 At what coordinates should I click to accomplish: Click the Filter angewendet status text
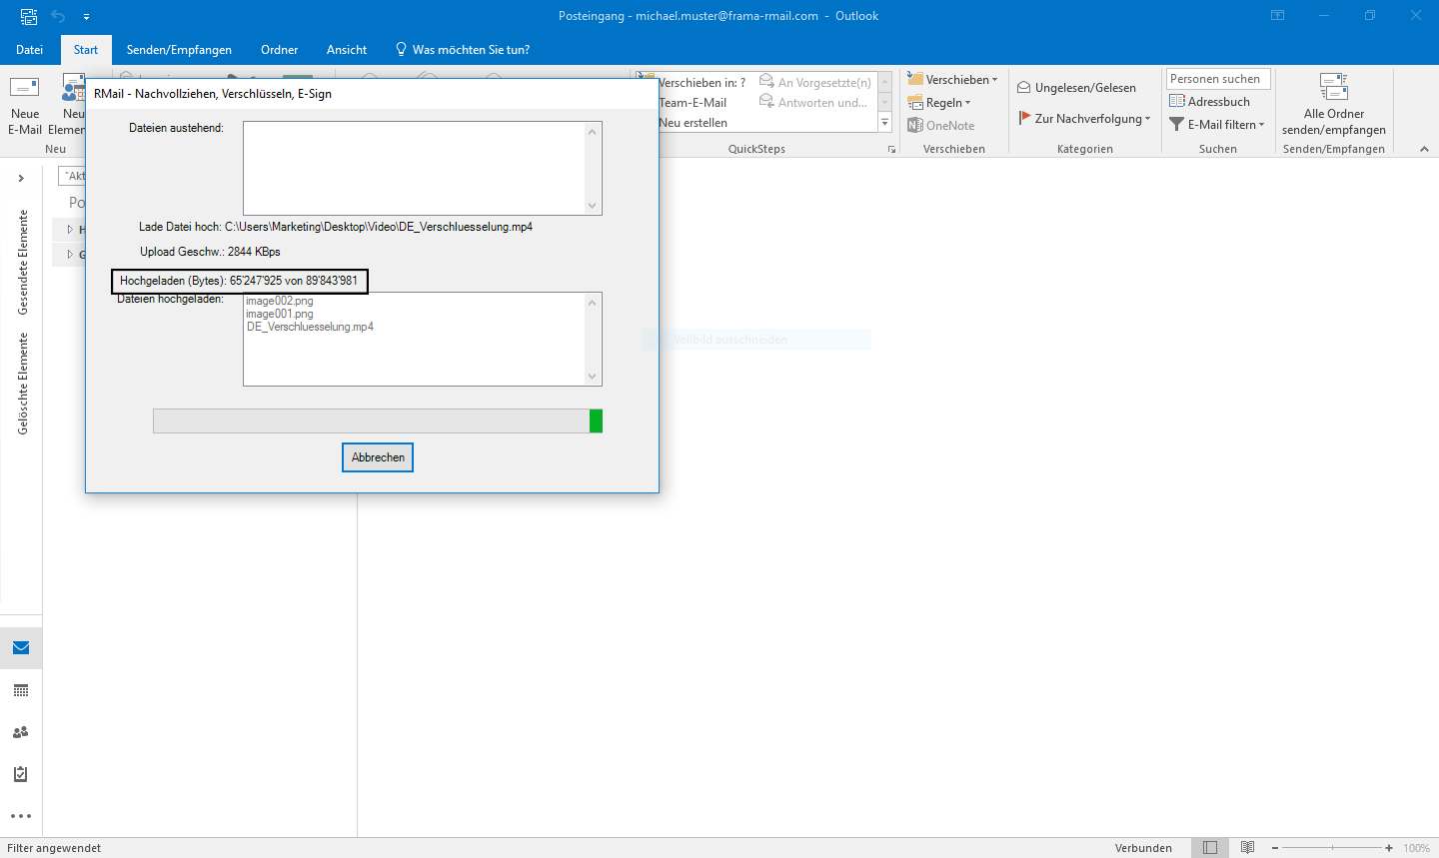[54, 848]
